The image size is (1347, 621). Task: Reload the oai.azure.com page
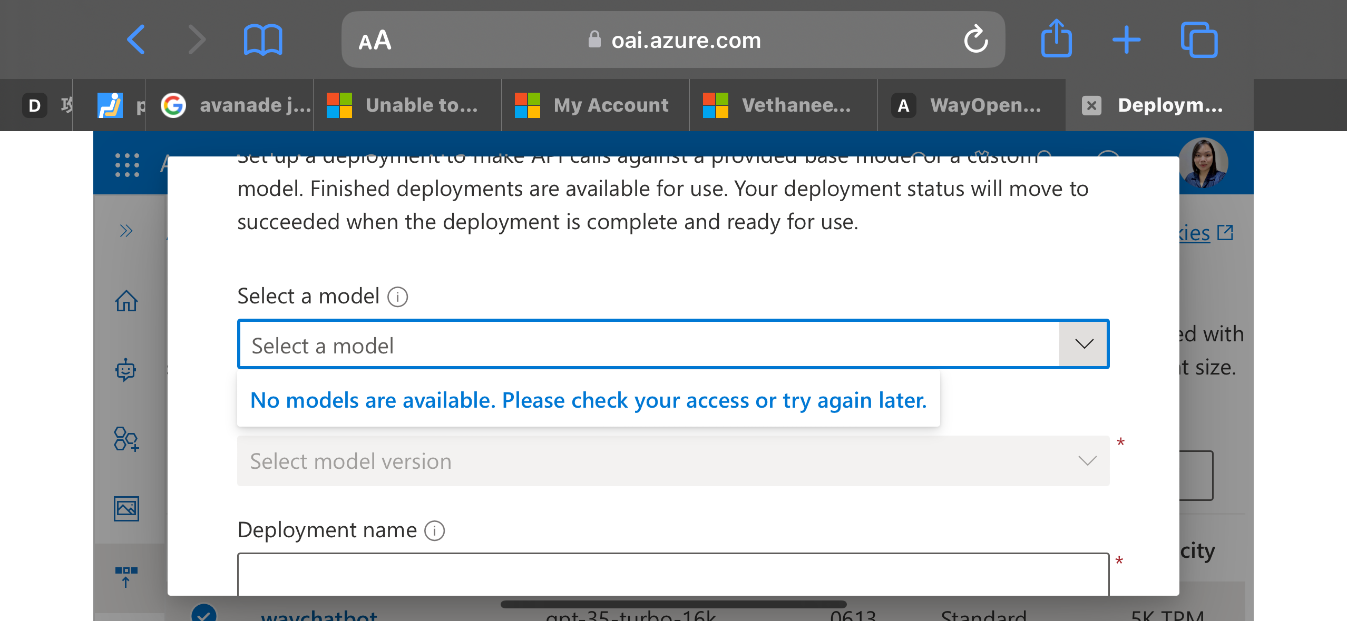click(975, 40)
